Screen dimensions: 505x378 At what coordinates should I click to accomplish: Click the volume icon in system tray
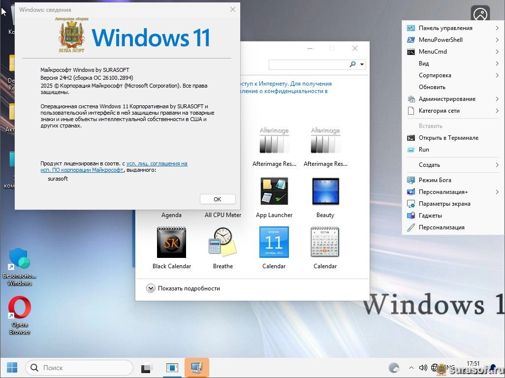click(x=423, y=368)
